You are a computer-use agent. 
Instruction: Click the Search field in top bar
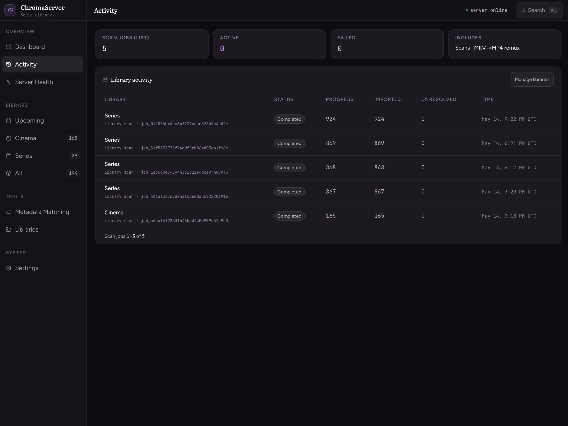539,10
